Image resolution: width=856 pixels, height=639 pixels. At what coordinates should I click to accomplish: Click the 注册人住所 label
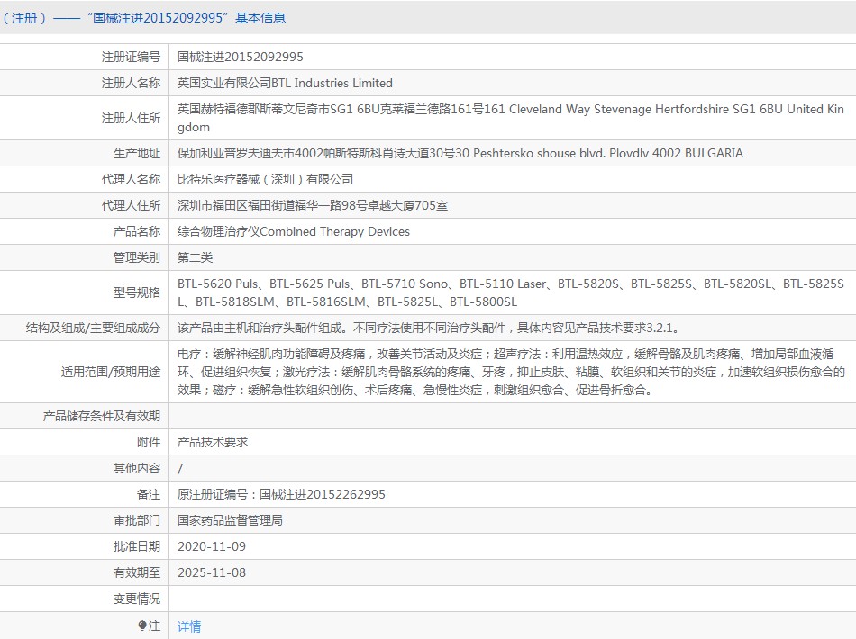131,118
